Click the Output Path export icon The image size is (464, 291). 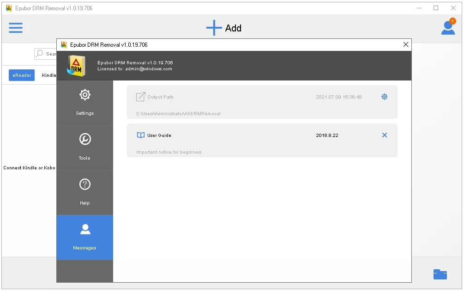coord(140,97)
